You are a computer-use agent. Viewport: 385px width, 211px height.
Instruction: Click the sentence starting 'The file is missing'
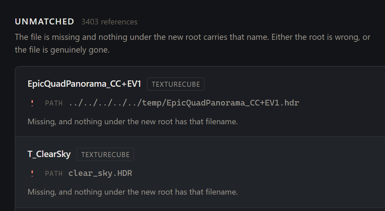tap(142, 37)
